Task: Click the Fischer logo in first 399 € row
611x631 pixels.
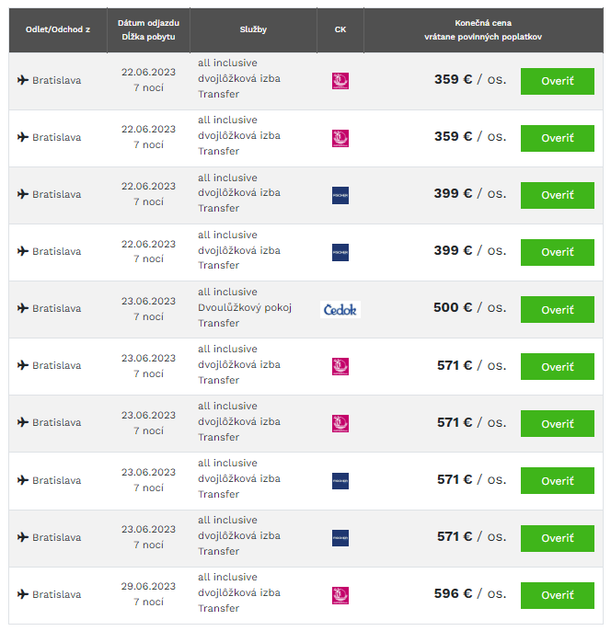Action: (x=340, y=195)
